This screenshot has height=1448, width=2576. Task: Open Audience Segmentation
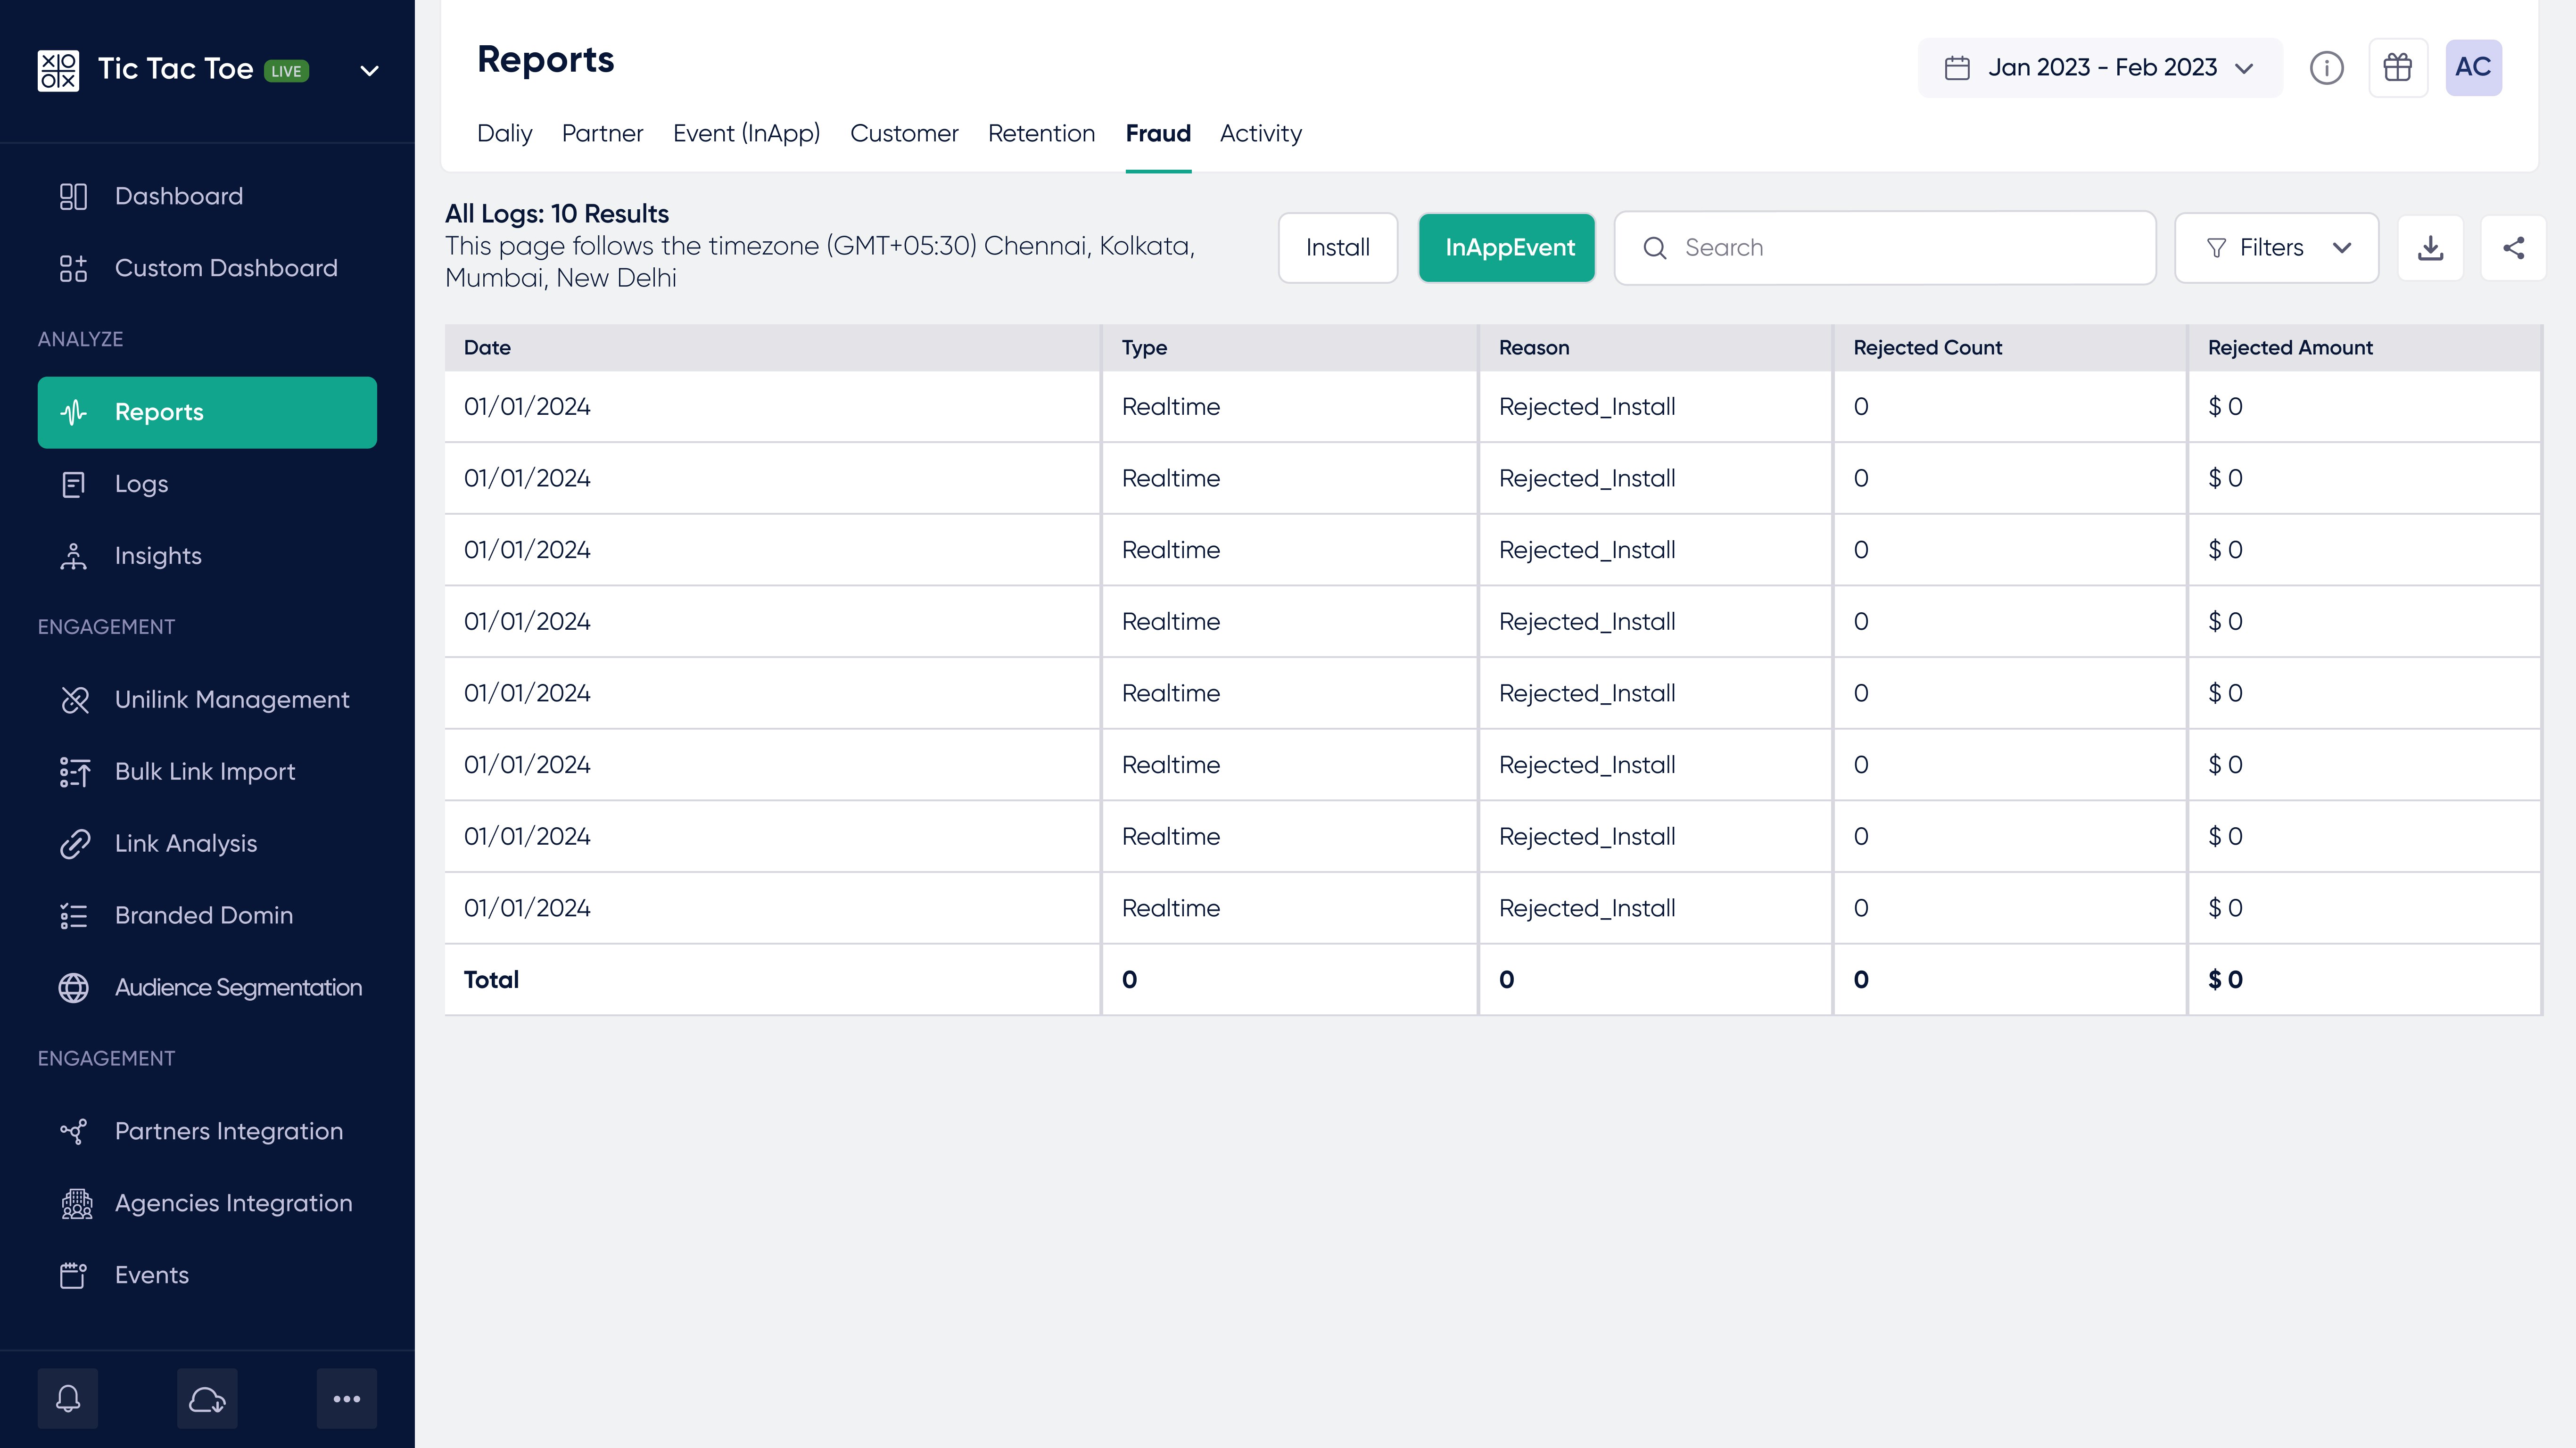click(207, 988)
